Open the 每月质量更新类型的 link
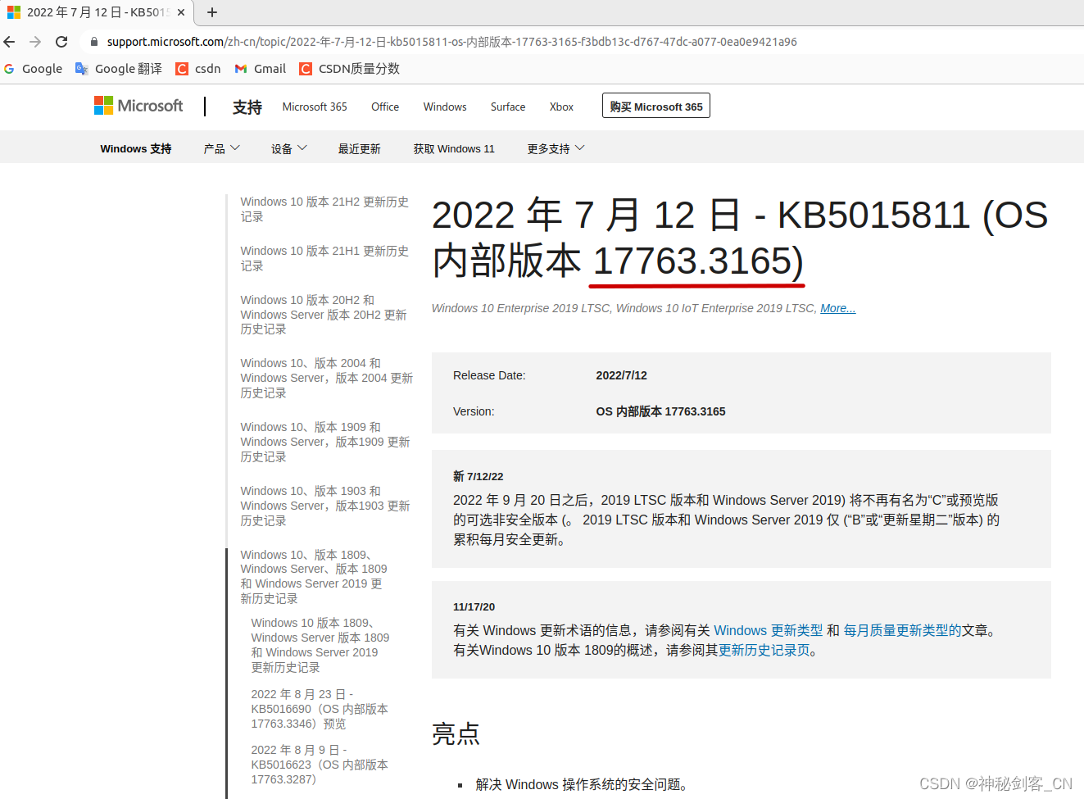Image resolution: width=1084 pixels, height=799 pixels. [x=902, y=630]
